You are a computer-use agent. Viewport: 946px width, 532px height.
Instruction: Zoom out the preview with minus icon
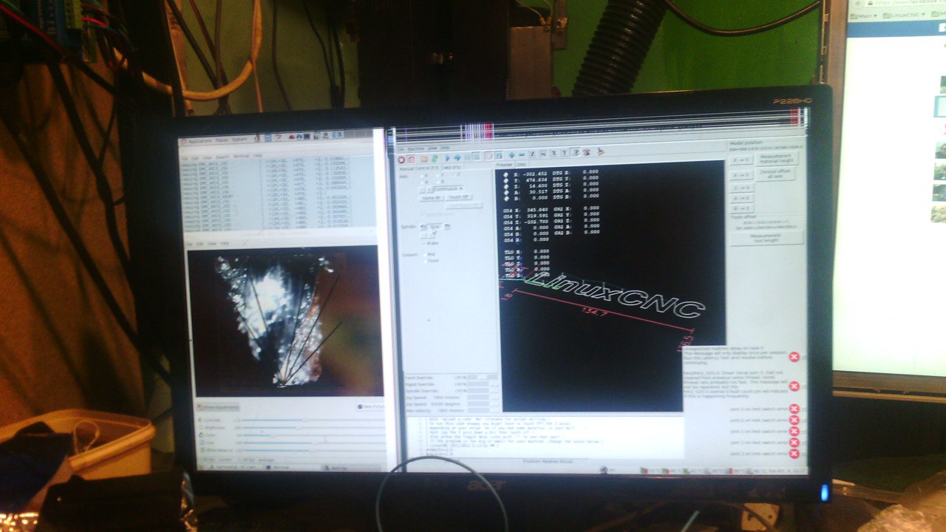click(521, 154)
